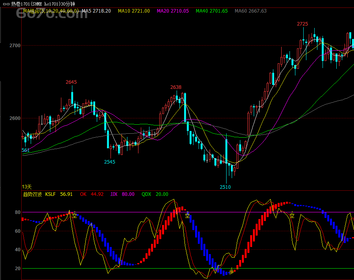Click the 多 buy signal marker
The width and height of the screenshot is (354, 280).
point(231,271)
